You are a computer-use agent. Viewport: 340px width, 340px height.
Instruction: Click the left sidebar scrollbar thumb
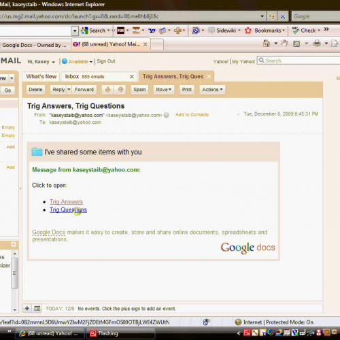14,273
